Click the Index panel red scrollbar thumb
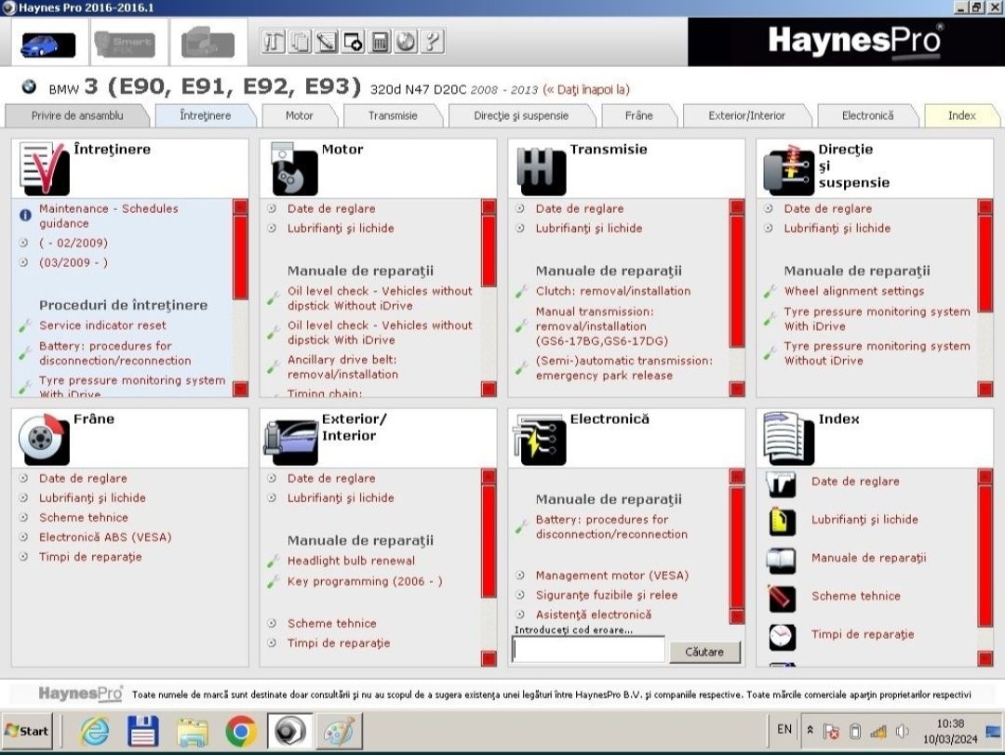 coord(985,554)
